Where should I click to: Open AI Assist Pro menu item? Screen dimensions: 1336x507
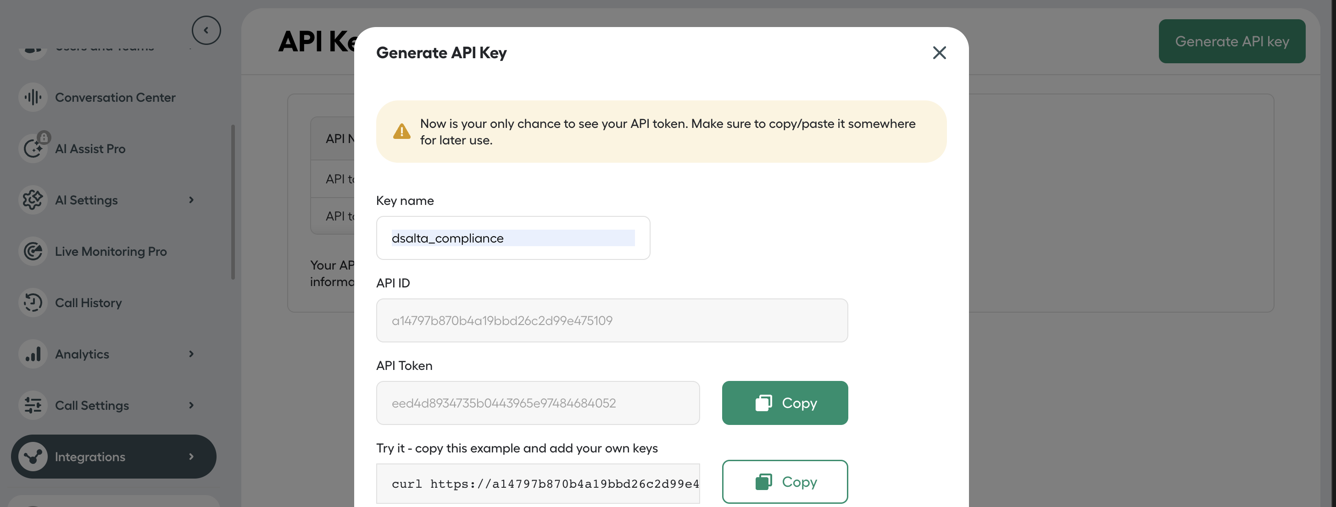pos(90,148)
